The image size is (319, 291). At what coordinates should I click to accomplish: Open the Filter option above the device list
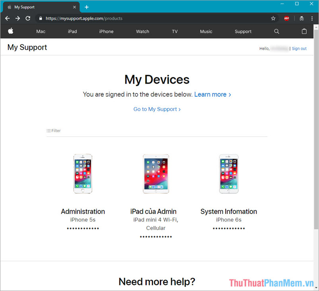53,130
